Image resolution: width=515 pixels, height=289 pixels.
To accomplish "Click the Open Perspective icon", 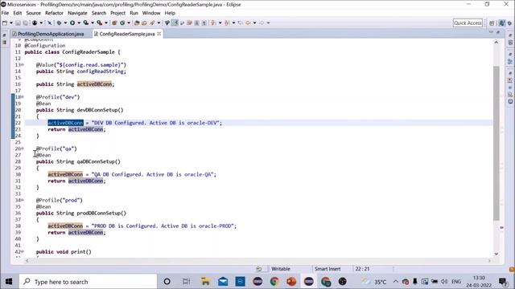I will [492, 23].
